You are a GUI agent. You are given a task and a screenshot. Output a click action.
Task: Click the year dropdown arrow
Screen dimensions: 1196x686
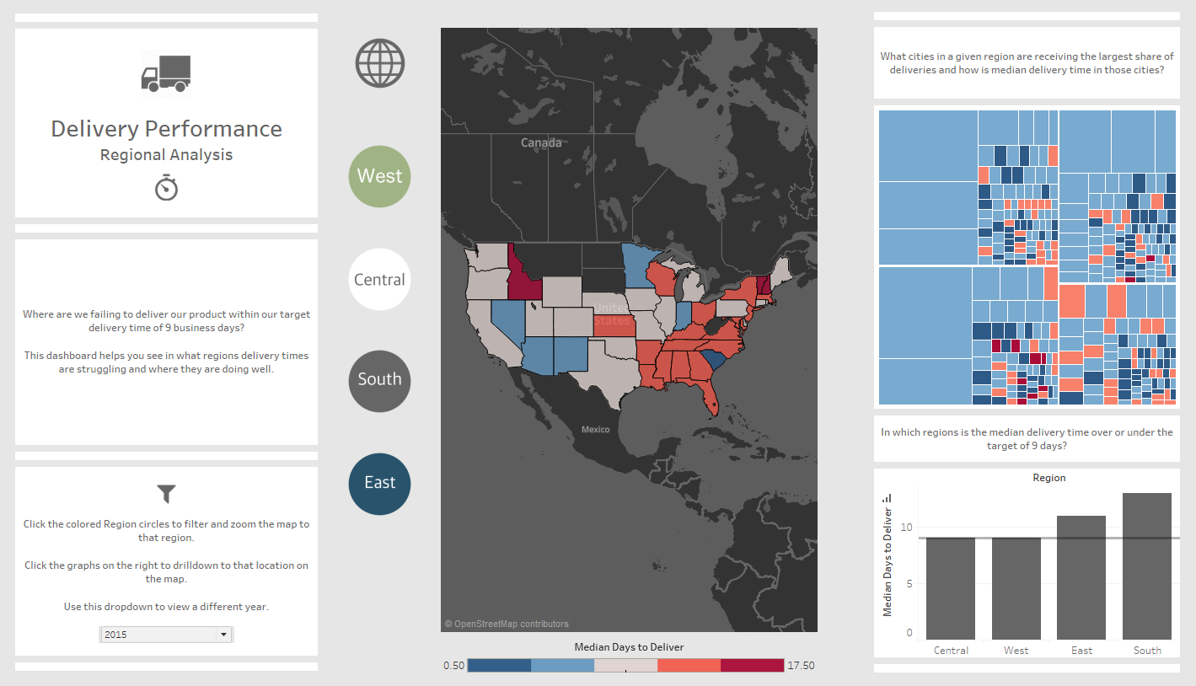223,635
